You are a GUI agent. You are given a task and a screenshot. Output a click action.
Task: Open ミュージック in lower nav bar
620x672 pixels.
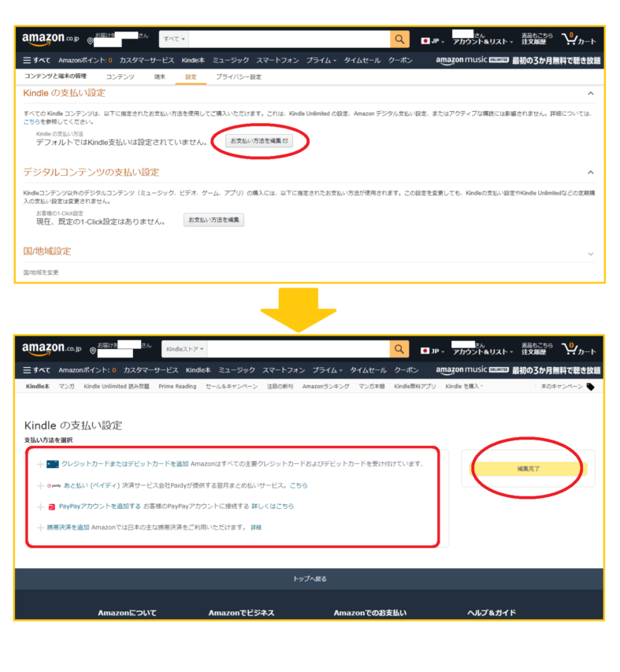coord(236,370)
